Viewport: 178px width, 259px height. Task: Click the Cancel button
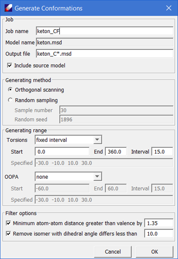[x=113, y=251]
